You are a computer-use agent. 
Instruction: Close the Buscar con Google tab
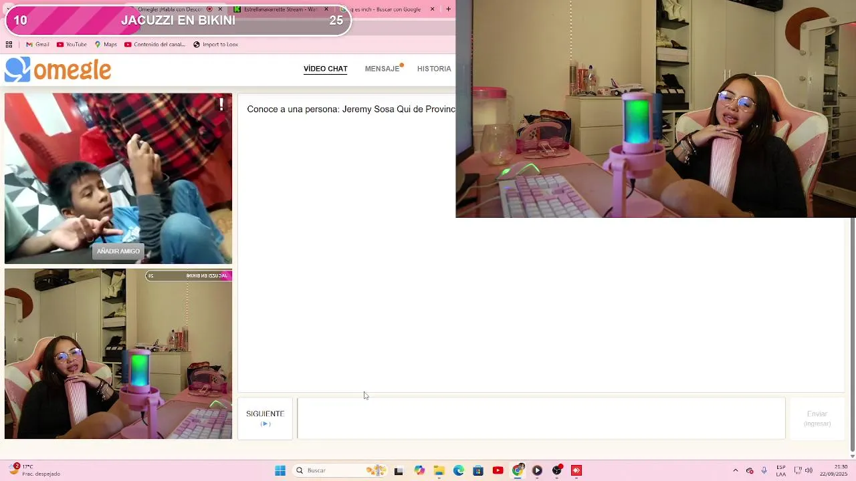coord(432,9)
